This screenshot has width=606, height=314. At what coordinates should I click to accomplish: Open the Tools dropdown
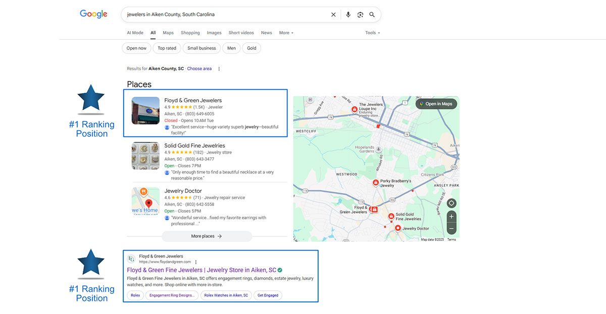[372, 33]
